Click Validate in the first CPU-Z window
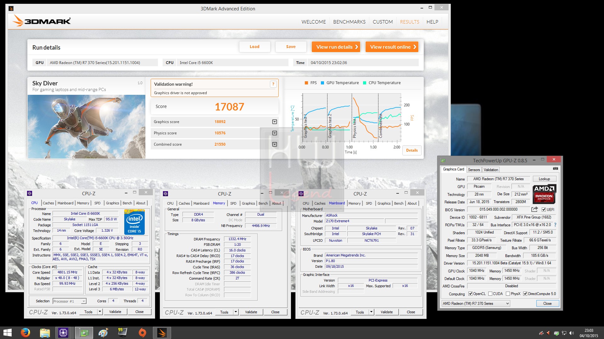The width and height of the screenshot is (604, 339). [115, 312]
